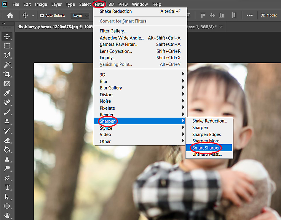281x220 pixels.
Task: Open the Select menu
Action: pos(85,4)
